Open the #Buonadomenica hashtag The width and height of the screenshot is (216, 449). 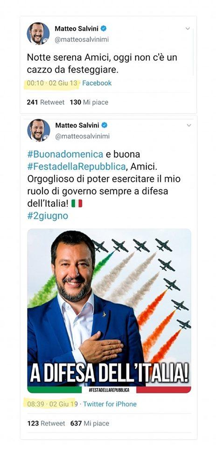click(x=65, y=154)
